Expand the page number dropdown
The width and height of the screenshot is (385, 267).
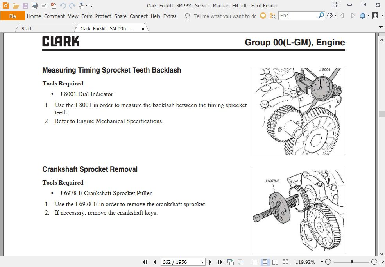click(x=202, y=262)
